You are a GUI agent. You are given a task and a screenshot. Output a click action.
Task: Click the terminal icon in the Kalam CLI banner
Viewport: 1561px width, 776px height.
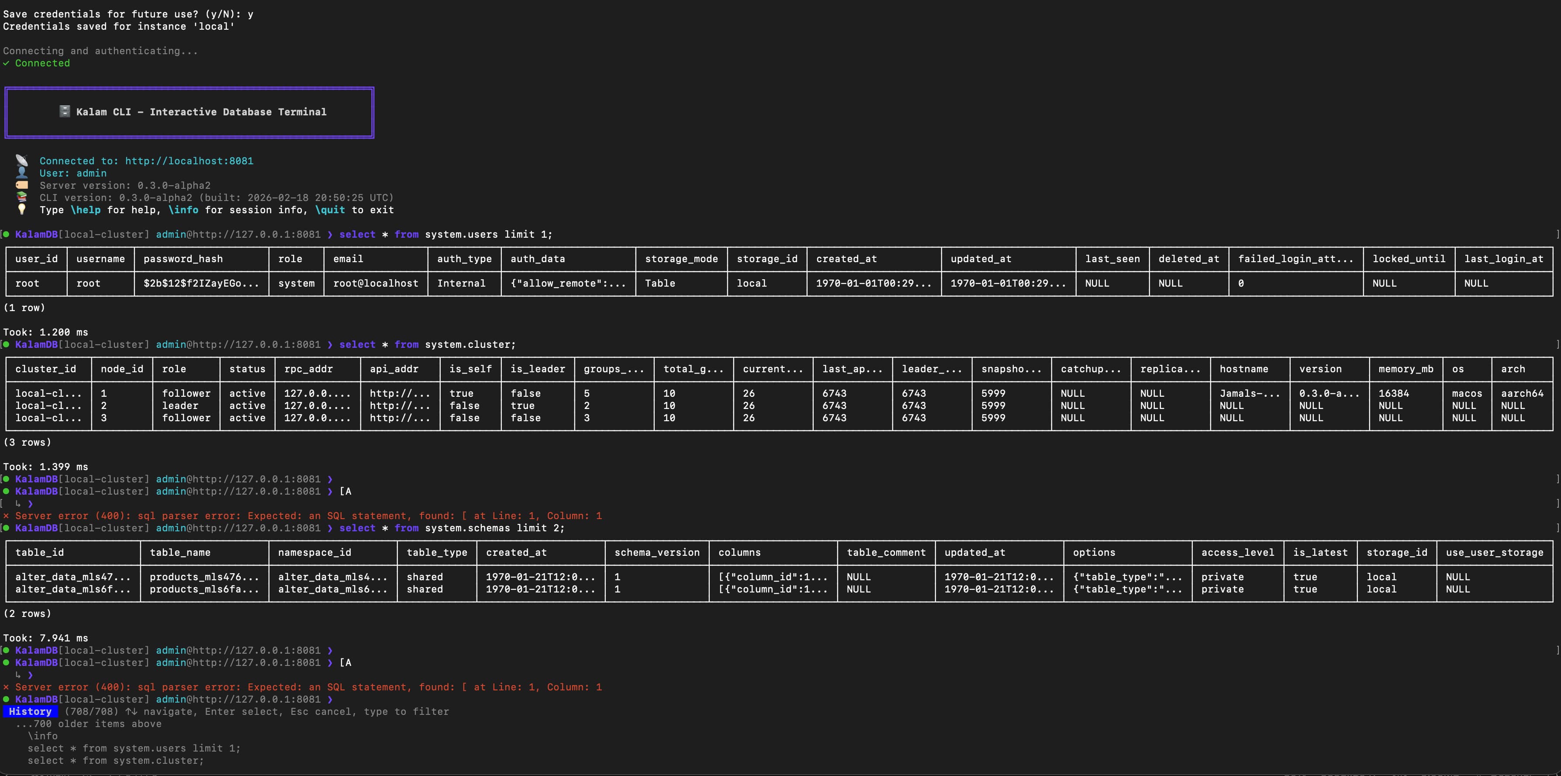point(64,111)
